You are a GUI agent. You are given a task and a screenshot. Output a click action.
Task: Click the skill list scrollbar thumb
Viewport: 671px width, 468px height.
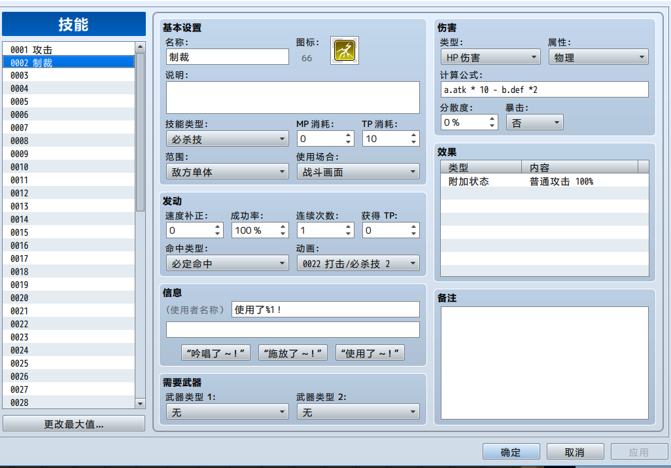click(x=140, y=132)
